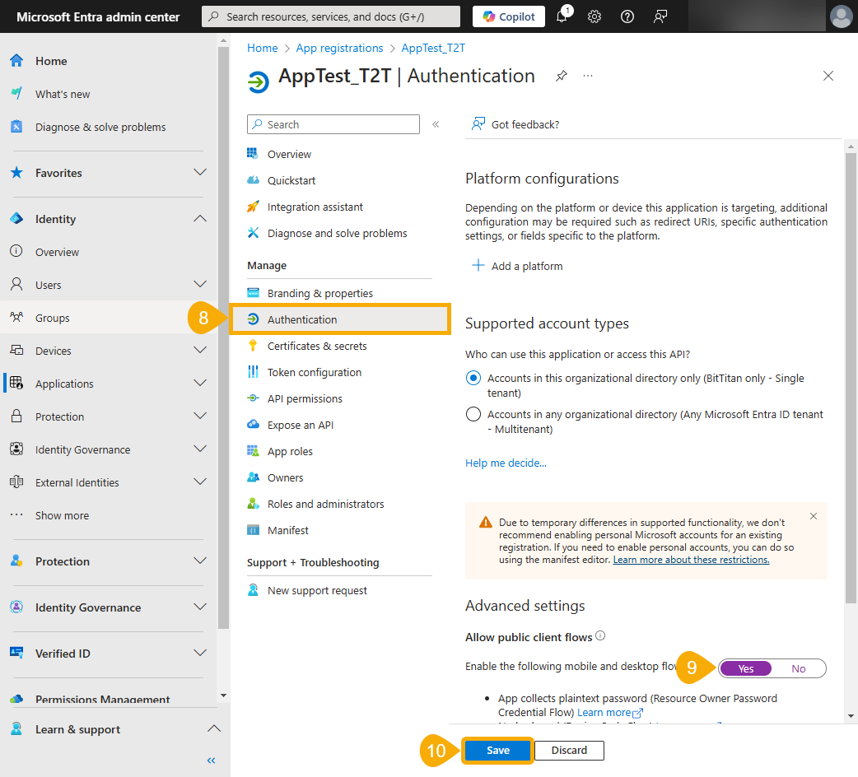Expand the Devices submenu
Viewport: 858px width, 777px height.
[200, 350]
